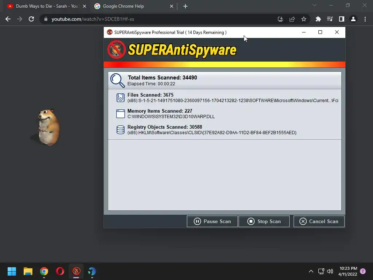373x280 pixels.
Task: Select the S-1-5-21 registry path under Files Scanned
Action: click(233, 101)
